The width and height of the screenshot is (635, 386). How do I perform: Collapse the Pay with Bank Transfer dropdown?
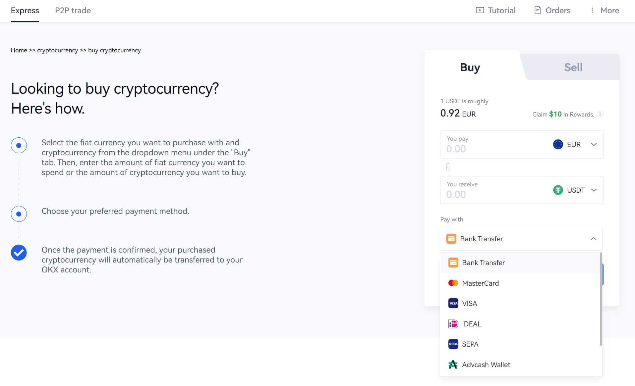click(x=593, y=239)
